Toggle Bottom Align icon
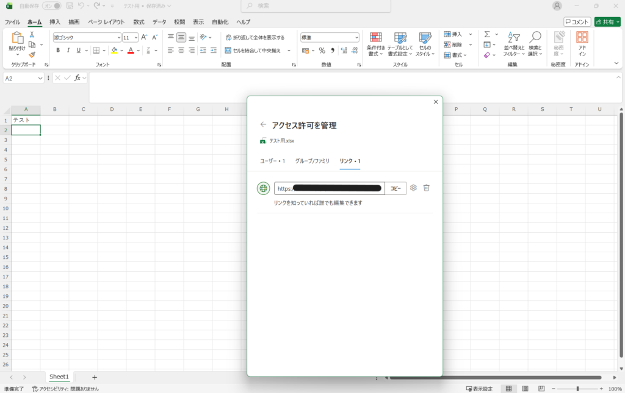 click(x=192, y=37)
